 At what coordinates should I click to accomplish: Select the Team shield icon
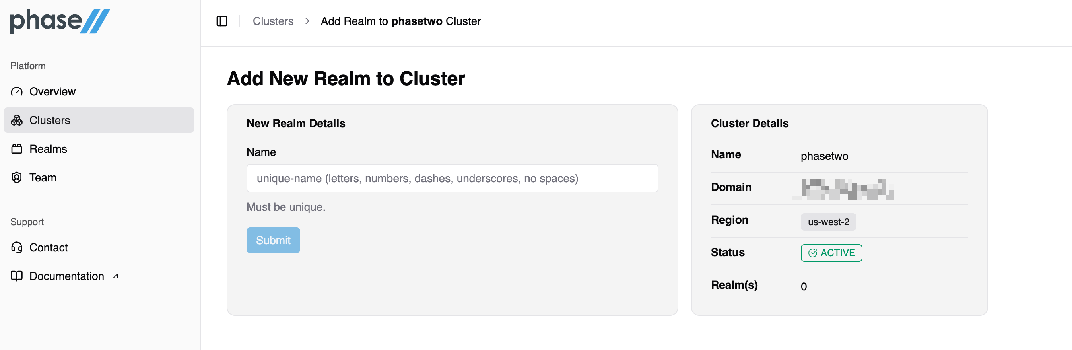click(x=17, y=177)
